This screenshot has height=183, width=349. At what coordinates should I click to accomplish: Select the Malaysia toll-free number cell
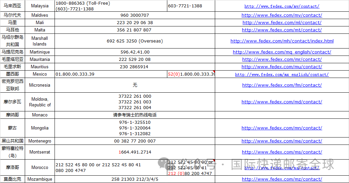(111, 6)
